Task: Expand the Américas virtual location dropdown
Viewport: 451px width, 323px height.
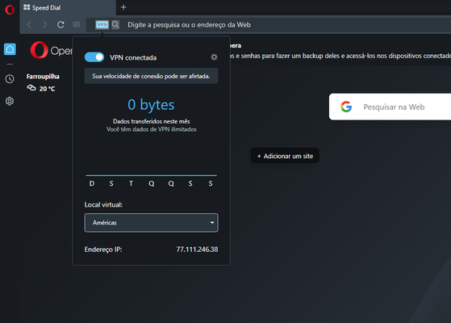Action: 152,223
